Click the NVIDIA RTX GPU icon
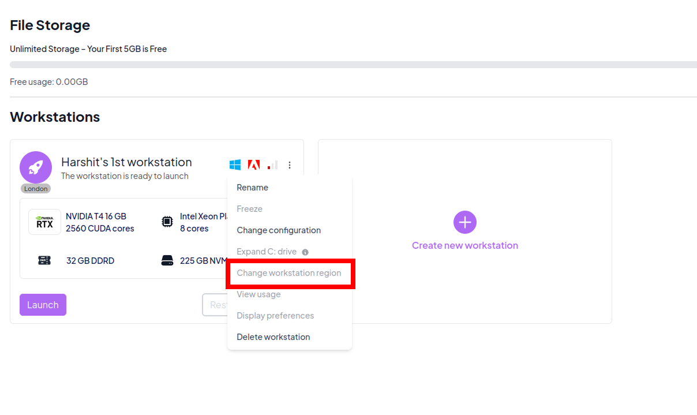The image size is (697, 415). click(x=44, y=222)
